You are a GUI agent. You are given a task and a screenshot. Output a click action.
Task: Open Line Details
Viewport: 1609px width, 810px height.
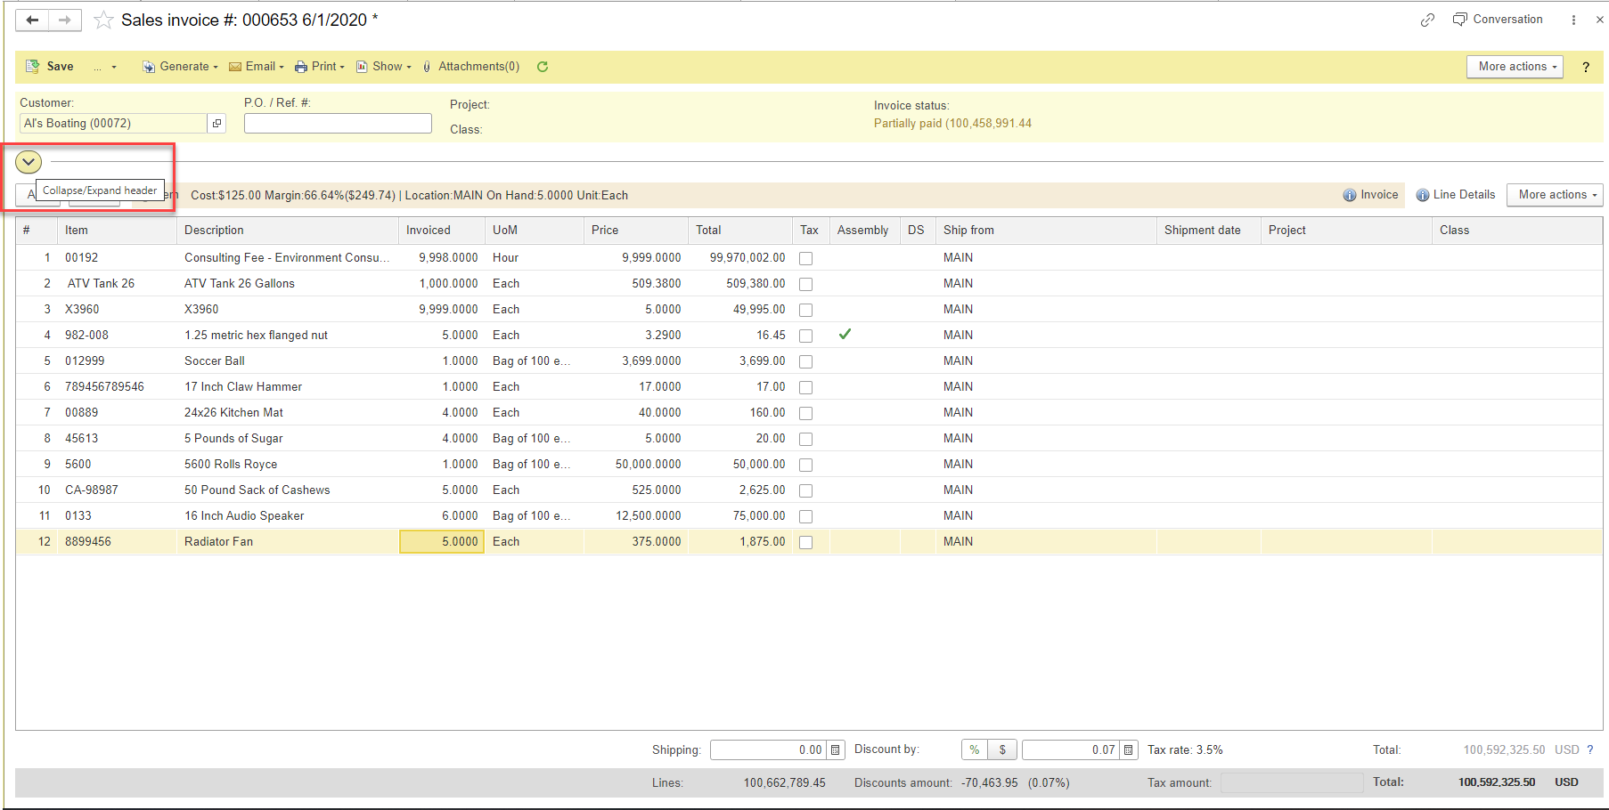click(x=1456, y=195)
